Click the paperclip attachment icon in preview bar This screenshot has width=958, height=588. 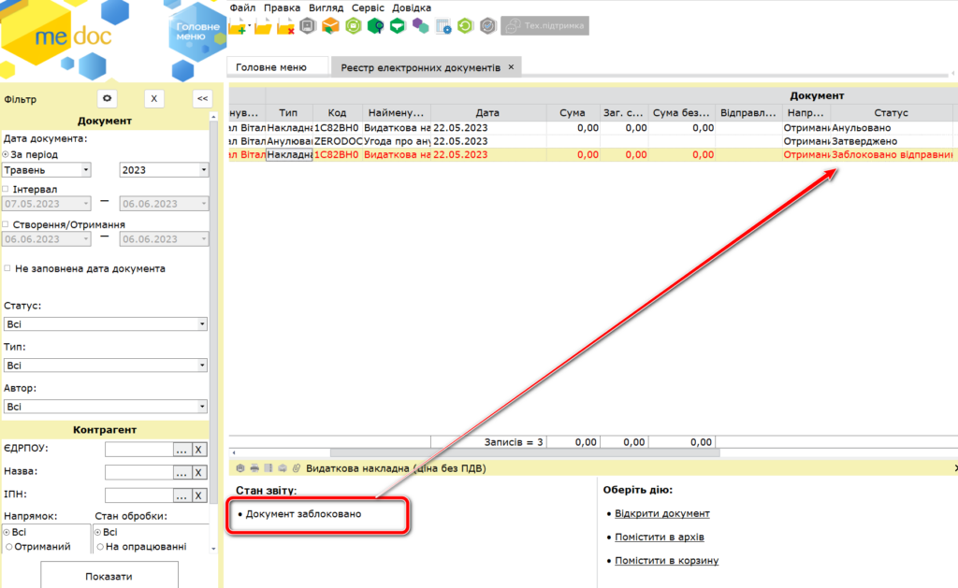tap(296, 467)
